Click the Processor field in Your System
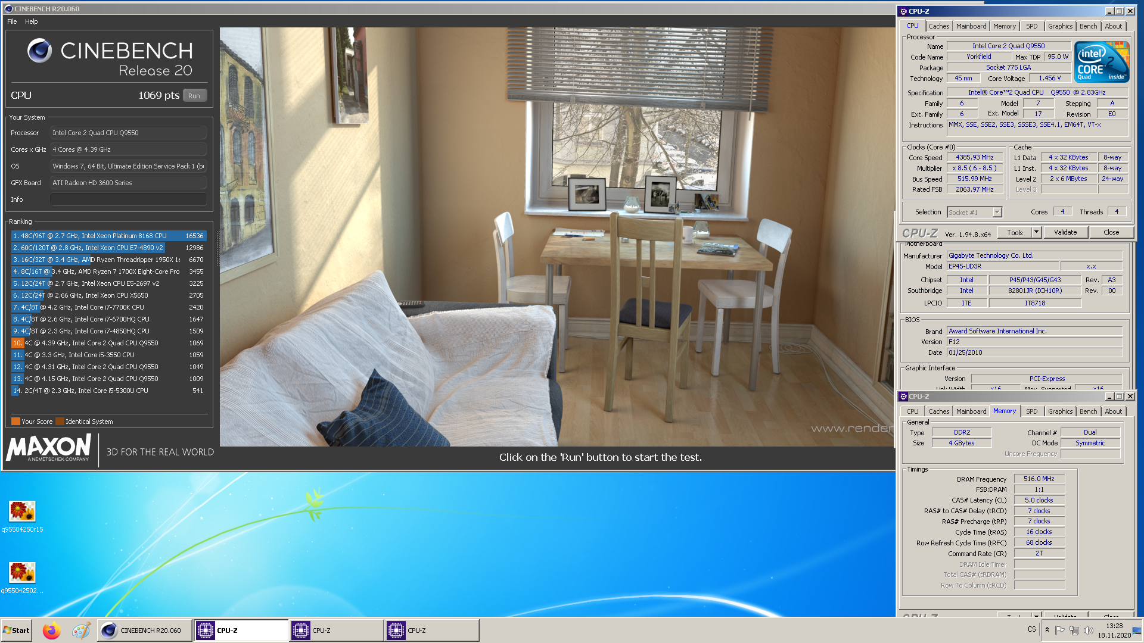 coord(128,133)
